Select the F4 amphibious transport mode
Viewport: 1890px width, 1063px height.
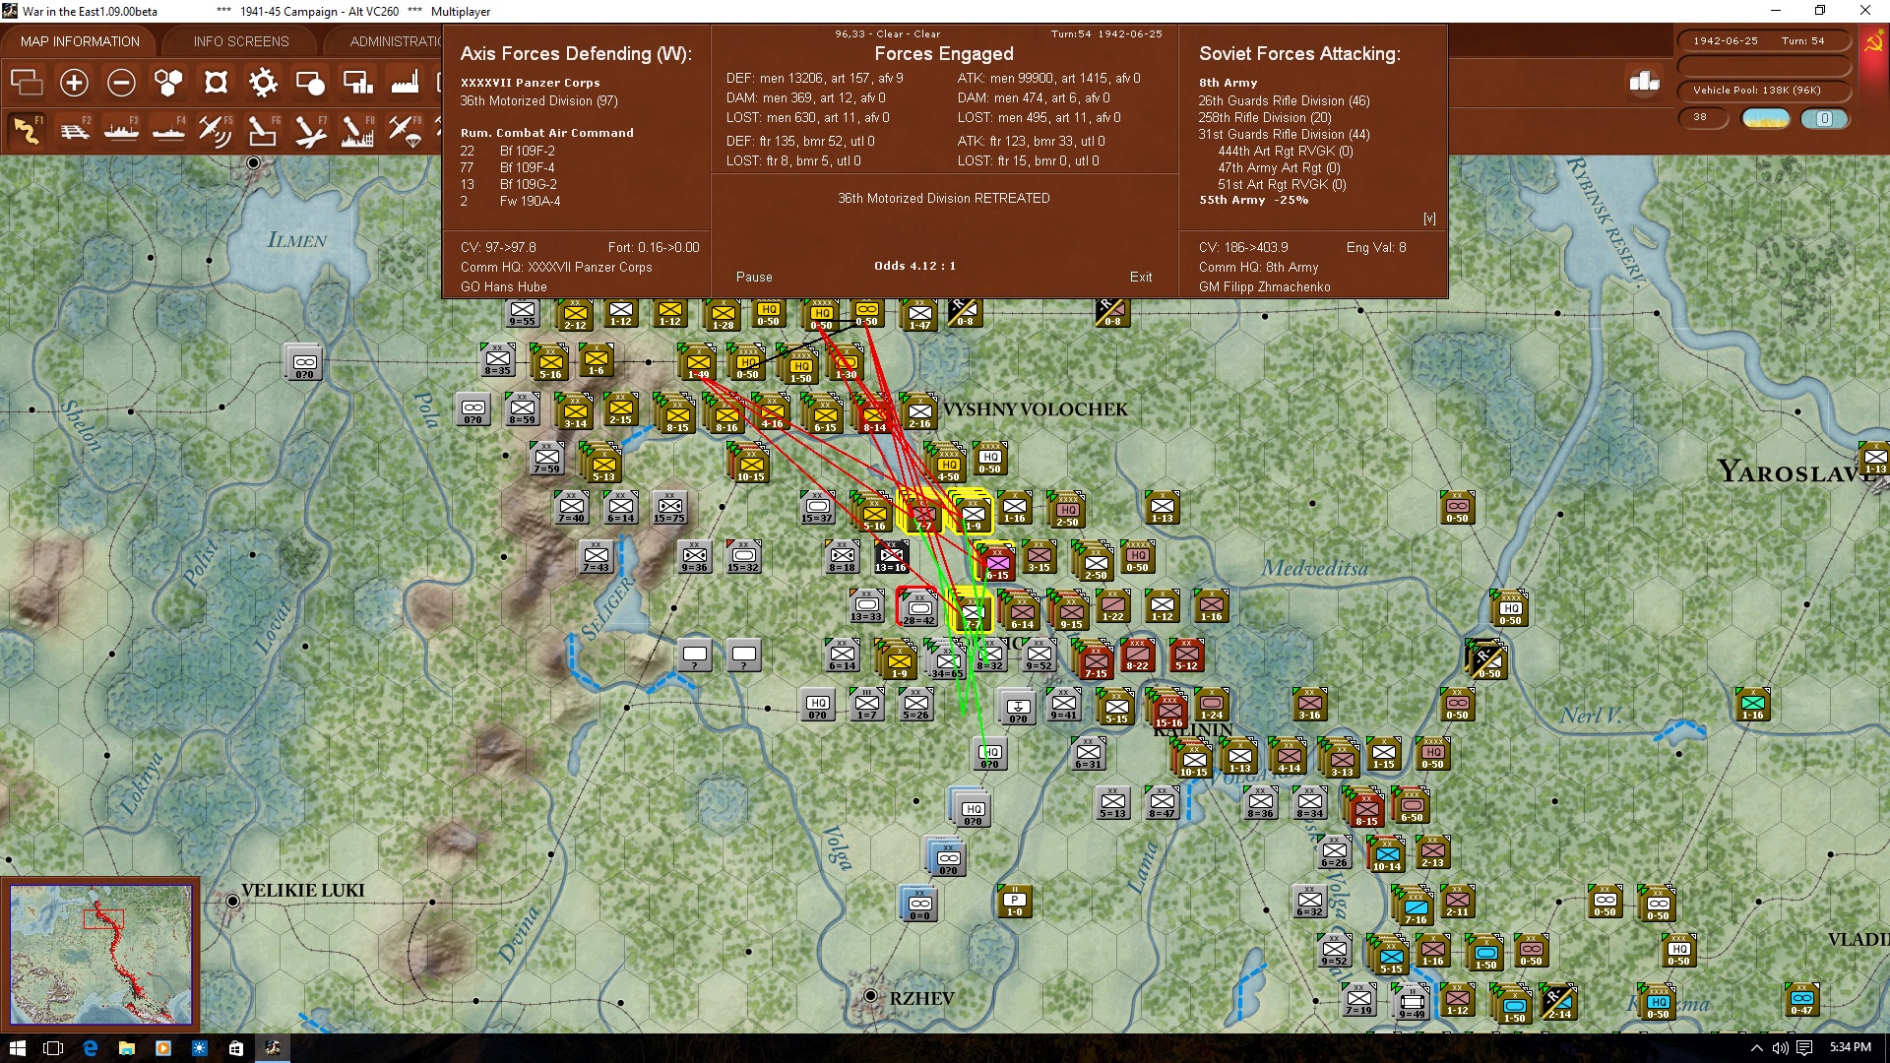point(168,130)
